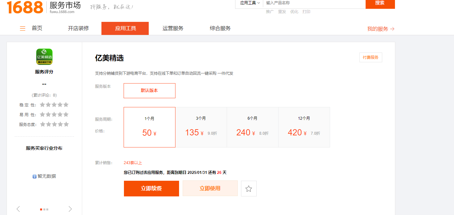Go to previous slide with left arrow

pyautogui.click(x=18, y=209)
